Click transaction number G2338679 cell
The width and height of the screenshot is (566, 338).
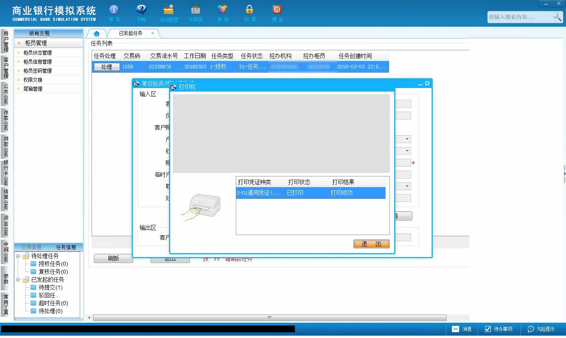coord(164,66)
